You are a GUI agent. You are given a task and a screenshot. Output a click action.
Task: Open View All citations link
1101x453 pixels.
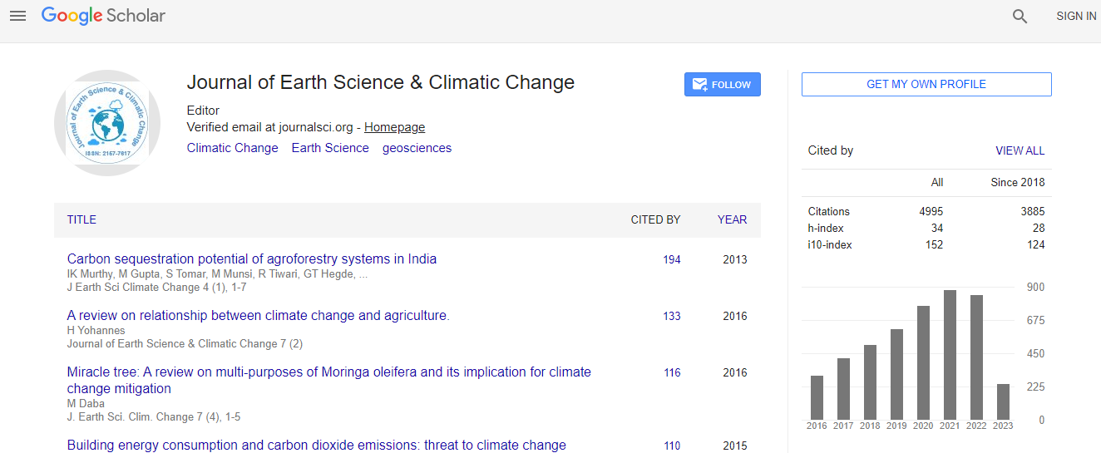[1020, 150]
